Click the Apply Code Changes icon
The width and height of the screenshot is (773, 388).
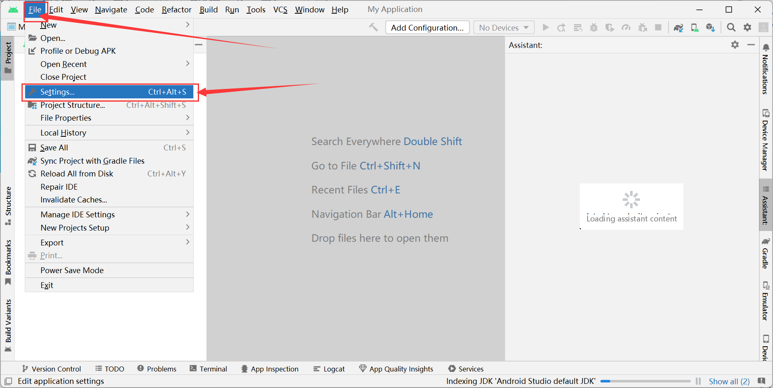(578, 27)
